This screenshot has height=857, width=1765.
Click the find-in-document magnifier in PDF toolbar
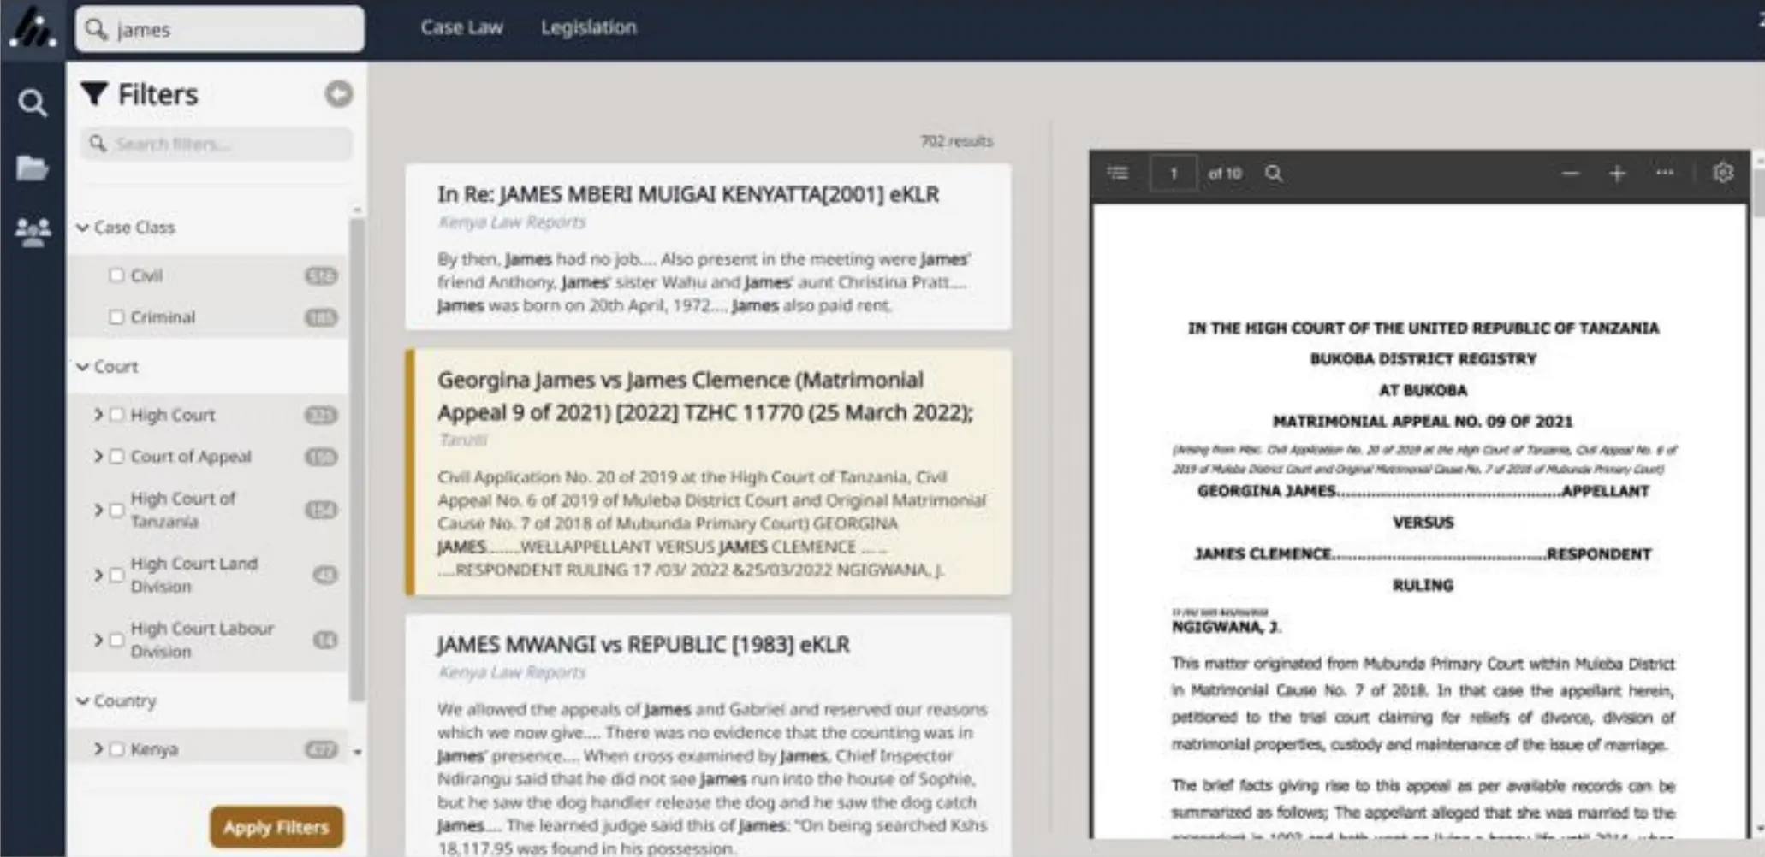click(1274, 174)
